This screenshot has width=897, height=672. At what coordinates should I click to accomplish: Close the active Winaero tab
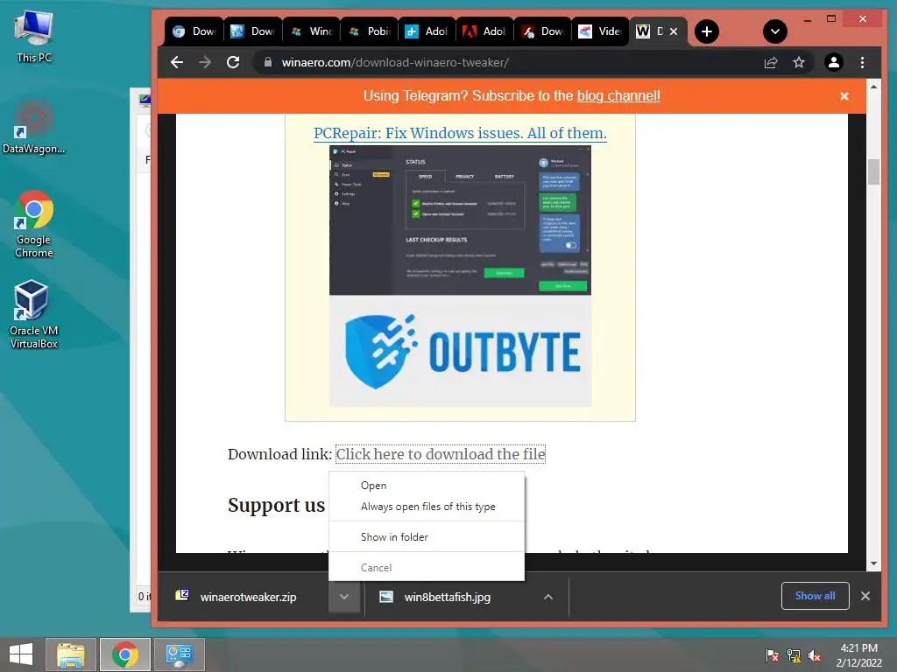(x=674, y=31)
